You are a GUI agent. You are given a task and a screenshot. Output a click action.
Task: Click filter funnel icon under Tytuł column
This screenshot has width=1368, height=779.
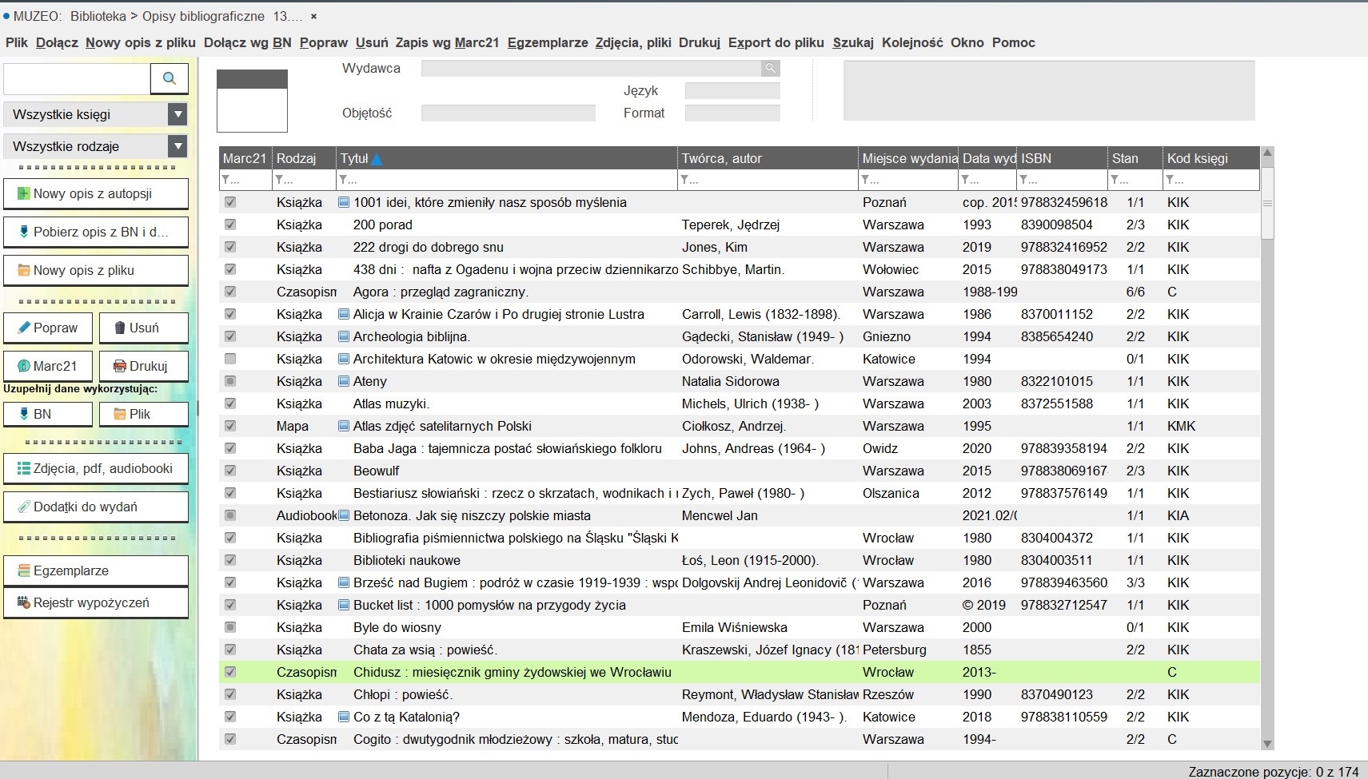(x=343, y=181)
